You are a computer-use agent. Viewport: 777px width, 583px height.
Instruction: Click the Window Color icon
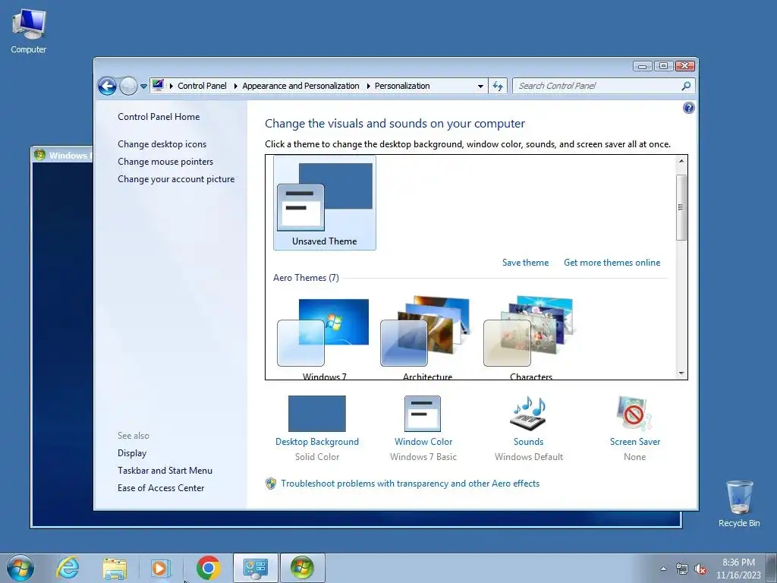[x=423, y=414]
